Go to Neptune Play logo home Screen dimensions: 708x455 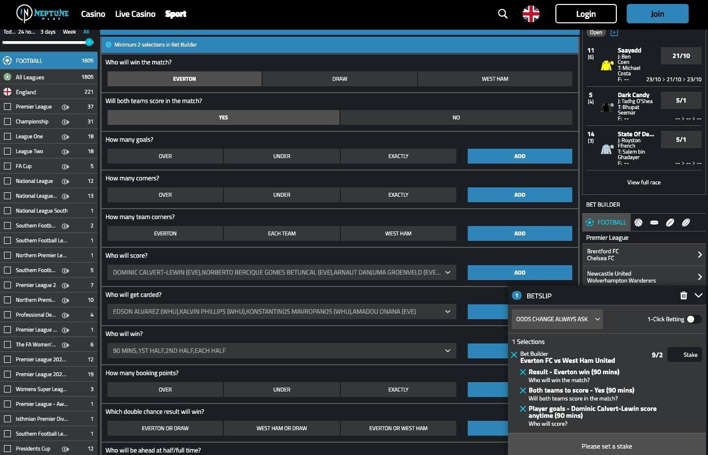click(43, 14)
